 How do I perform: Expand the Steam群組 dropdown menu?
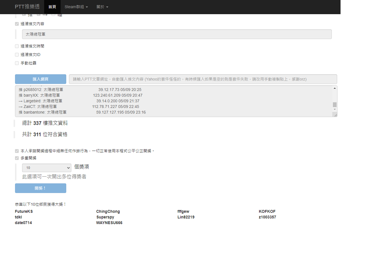(76, 7)
